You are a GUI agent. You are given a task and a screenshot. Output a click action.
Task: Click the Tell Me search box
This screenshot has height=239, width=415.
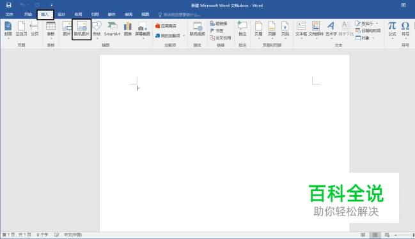pos(180,15)
